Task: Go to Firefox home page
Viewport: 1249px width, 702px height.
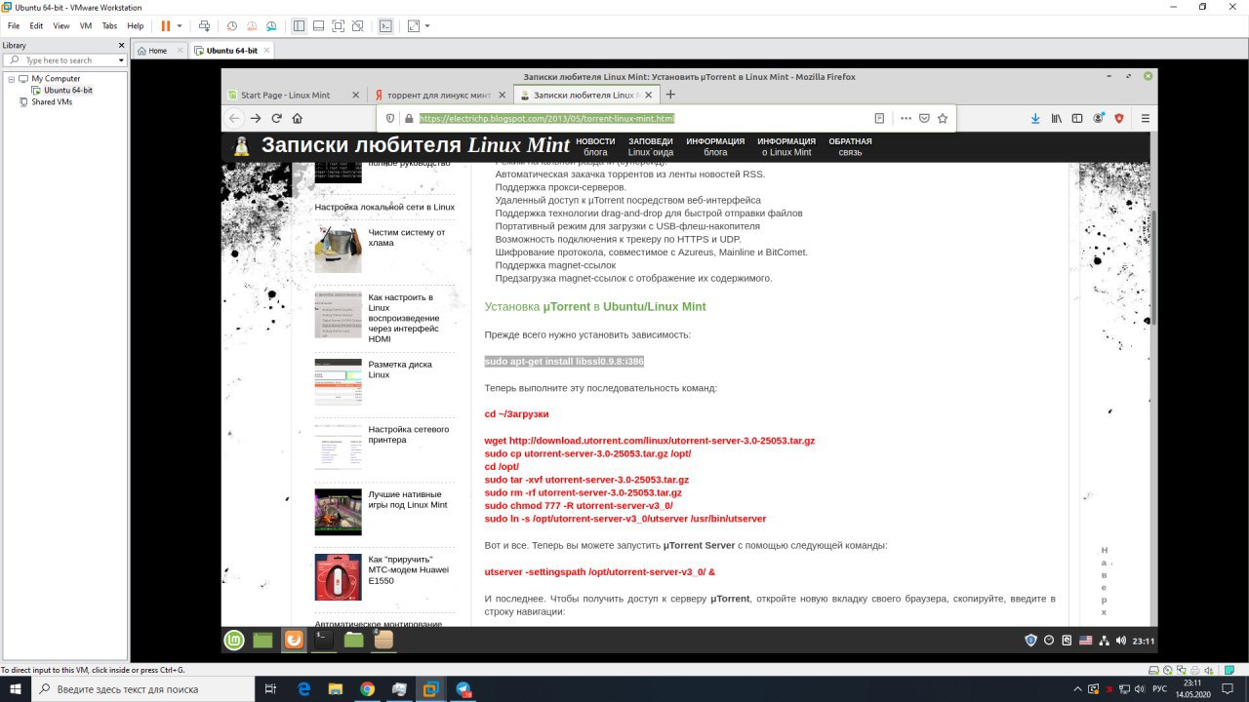Action: (x=298, y=118)
